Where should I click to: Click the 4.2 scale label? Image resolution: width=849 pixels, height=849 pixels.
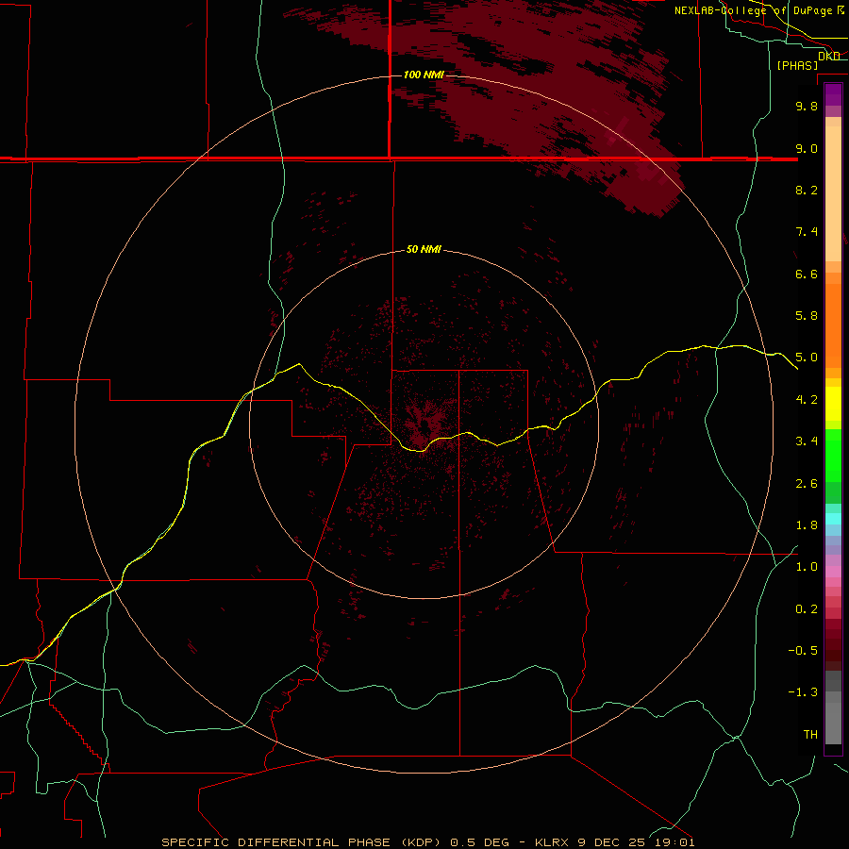807,400
